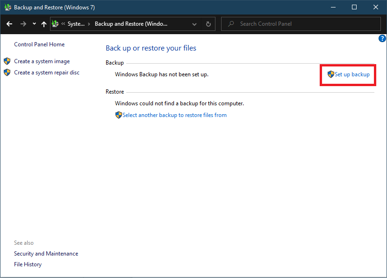
Task: Open 'File History' under See also
Action: tap(28, 264)
